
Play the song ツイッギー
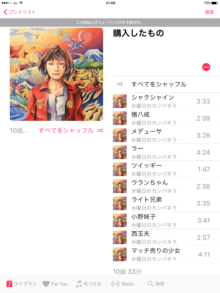pos(166,169)
